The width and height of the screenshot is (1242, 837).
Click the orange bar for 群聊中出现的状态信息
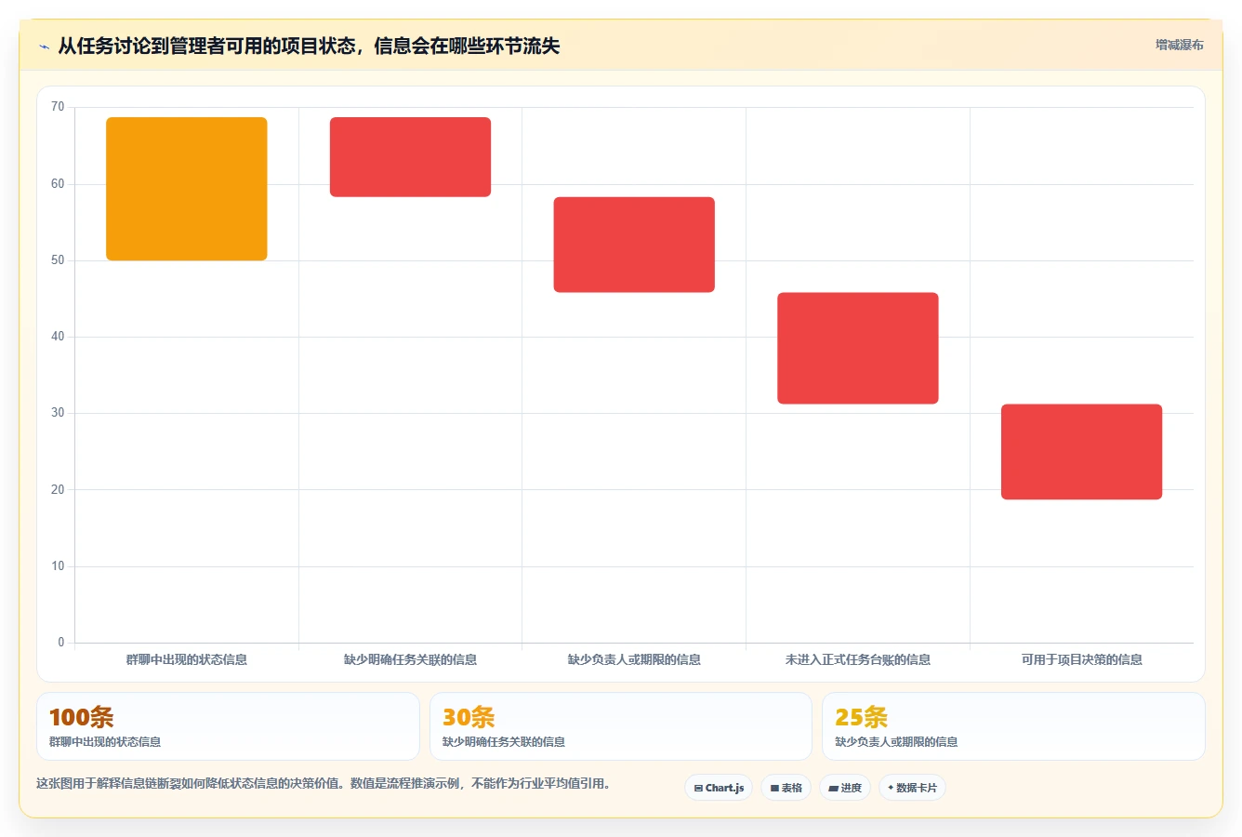point(187,189)
